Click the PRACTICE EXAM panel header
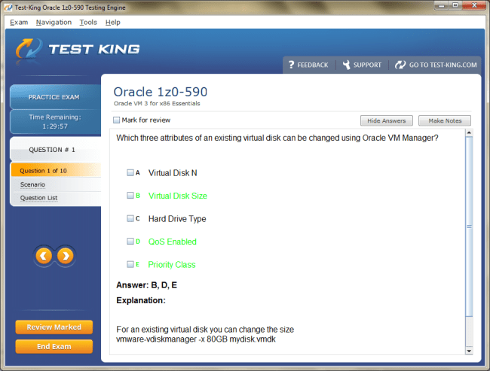 pyautogui.click(x=55, y=97)
